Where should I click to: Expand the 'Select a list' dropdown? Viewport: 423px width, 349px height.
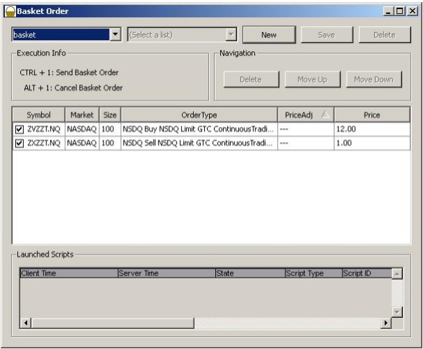(231, 35)
